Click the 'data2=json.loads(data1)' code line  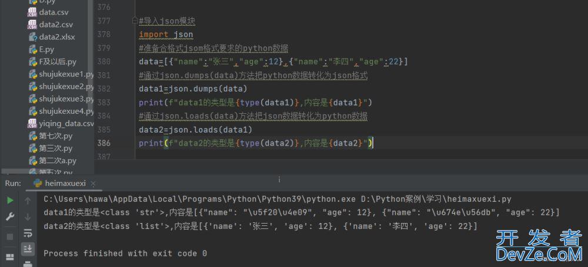pos(195,130)
